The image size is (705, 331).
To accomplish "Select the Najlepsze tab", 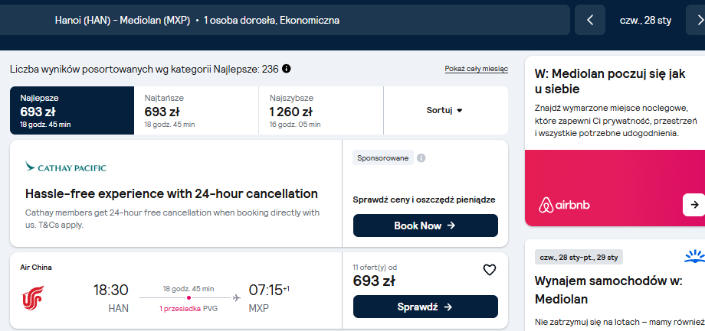I will pyautogui.click(x=72, y=110).
